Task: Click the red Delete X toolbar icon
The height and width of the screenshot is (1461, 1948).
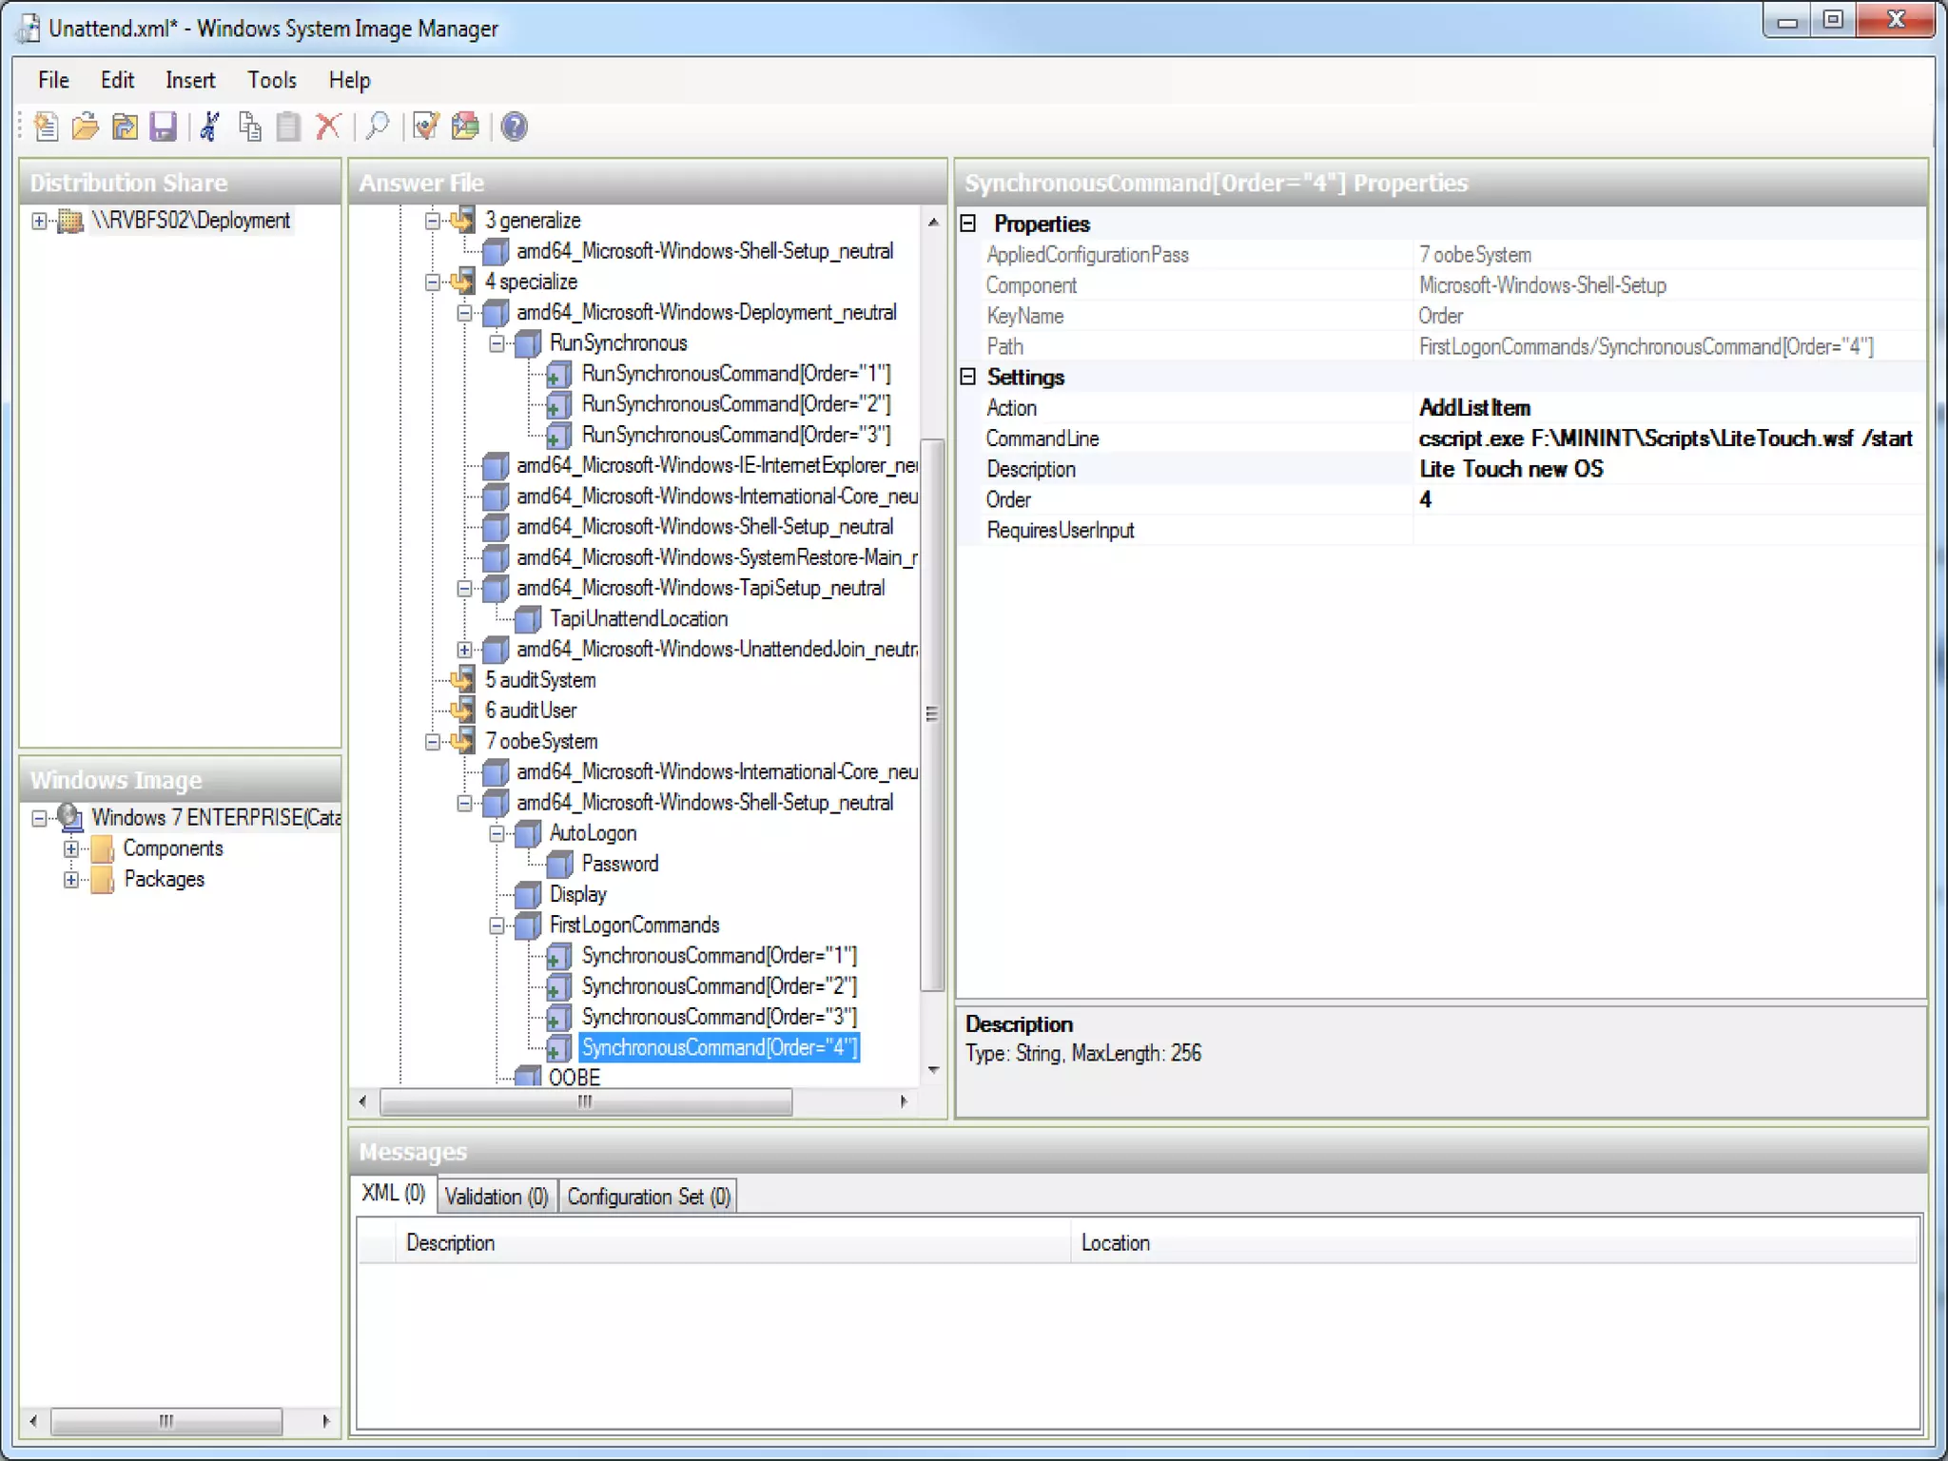Action: pyautogui.click(x=328, y=127)
